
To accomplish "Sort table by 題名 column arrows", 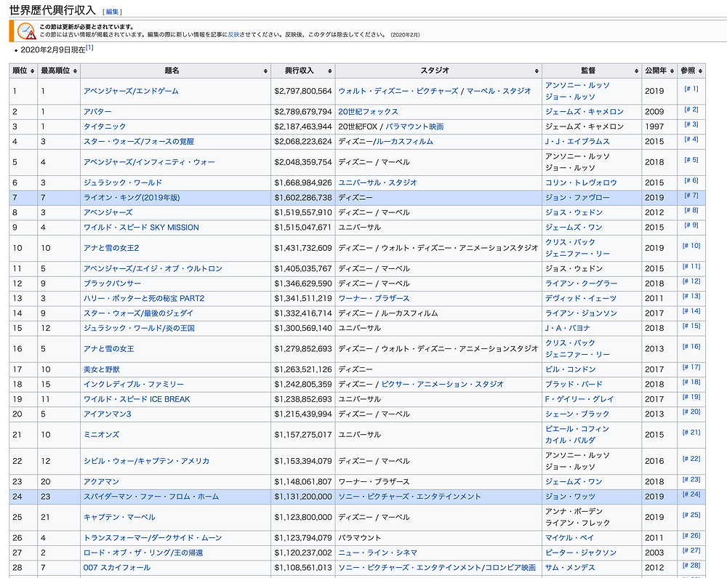I will click(x=265, y=71).
